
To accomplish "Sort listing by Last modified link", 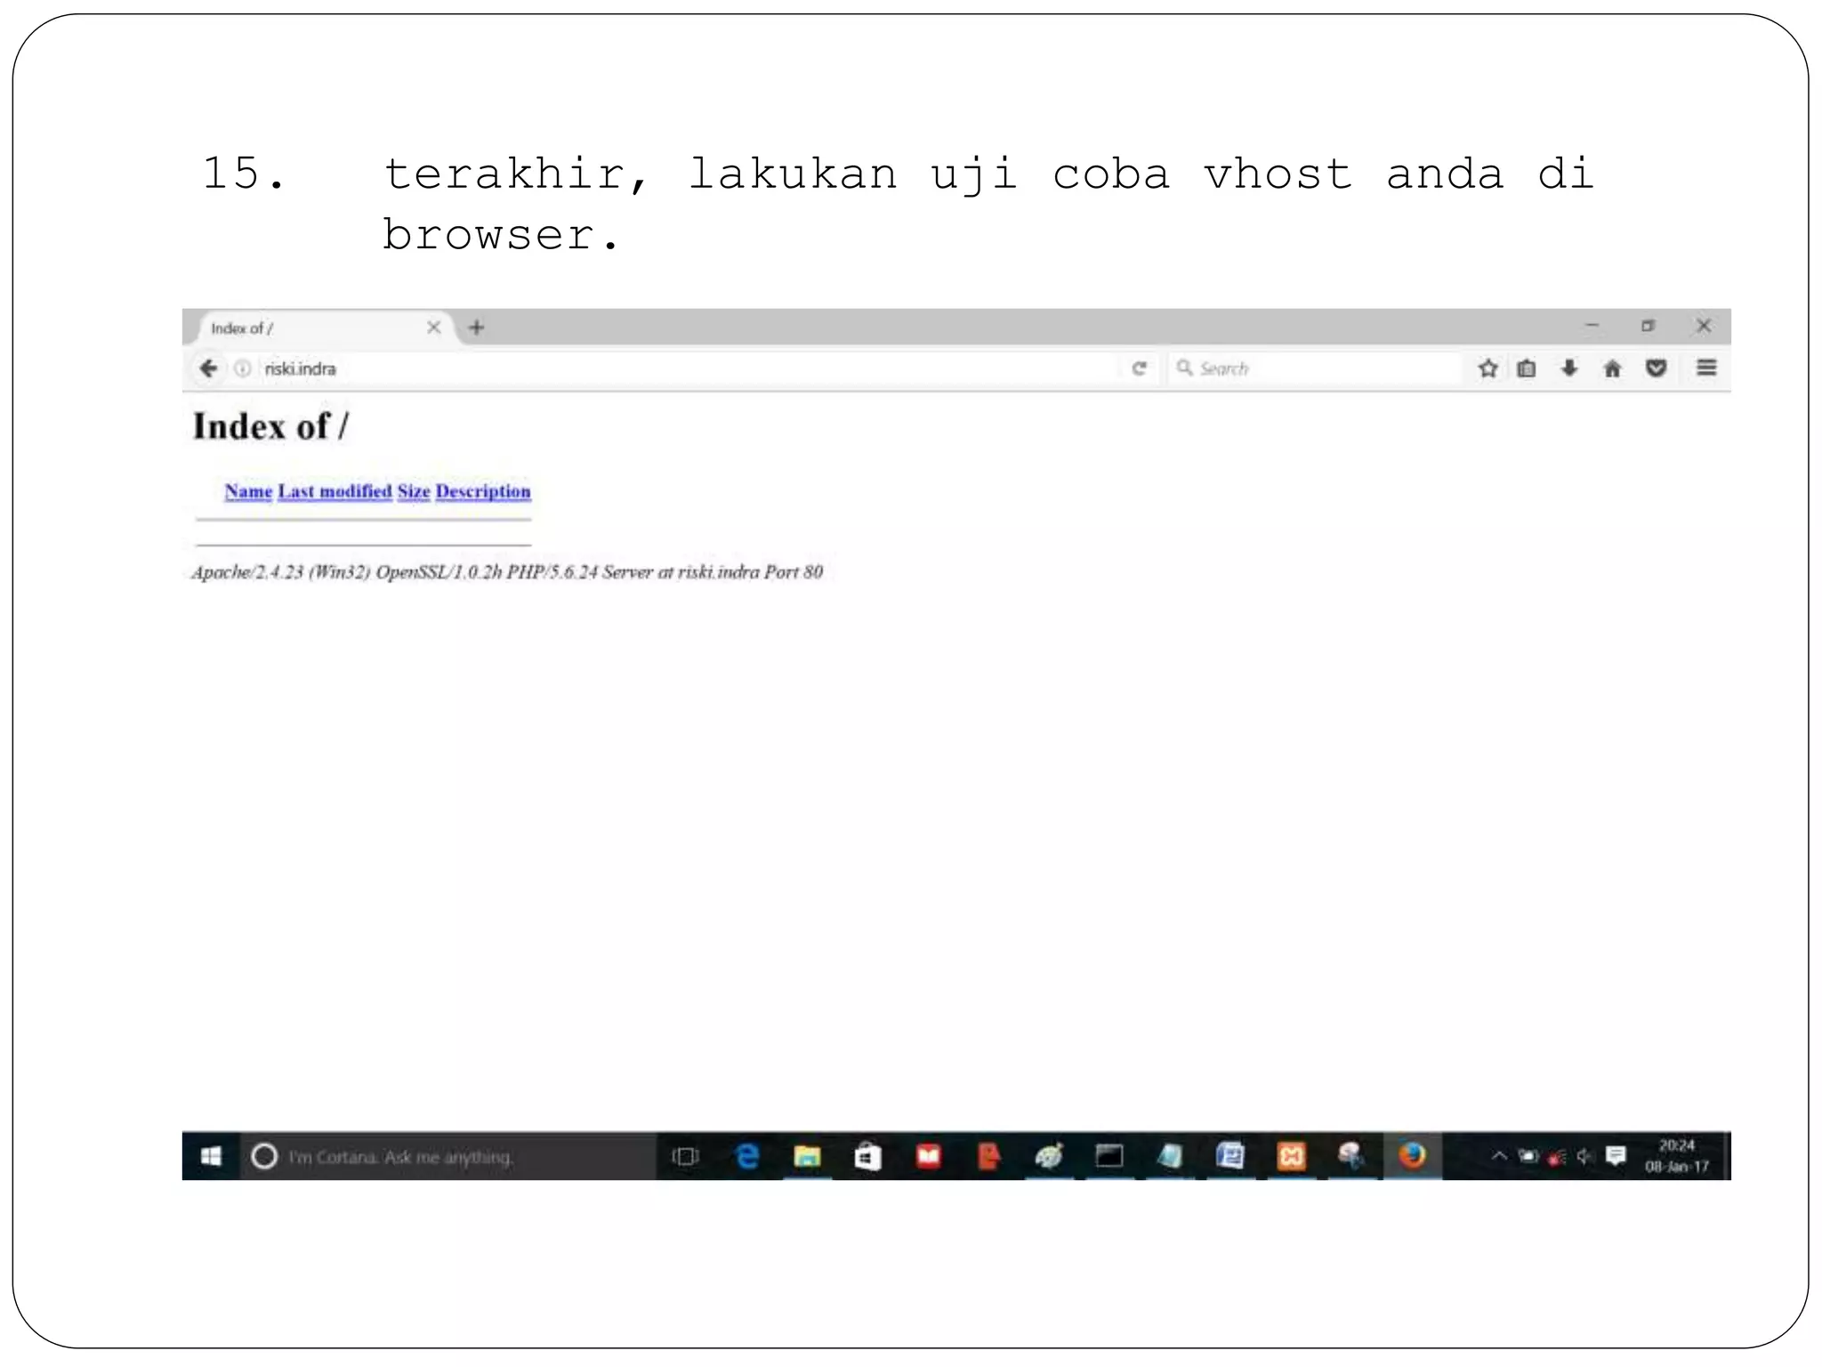I will [335, 491].
